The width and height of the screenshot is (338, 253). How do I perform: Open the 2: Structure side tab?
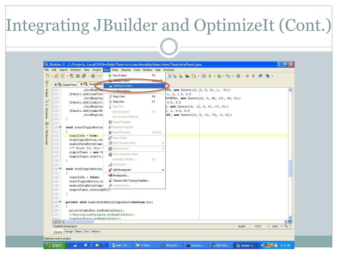tap(47, 109)
